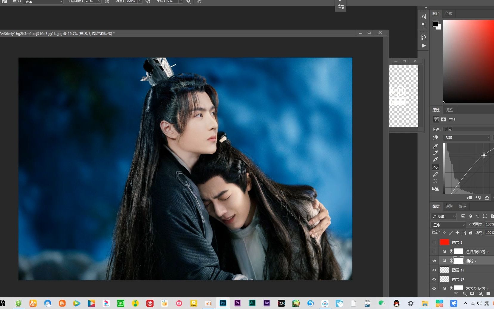Click the actions play icon in side dock
The height and width of the screenshot is (309, 494).
[x=424, y=46]
